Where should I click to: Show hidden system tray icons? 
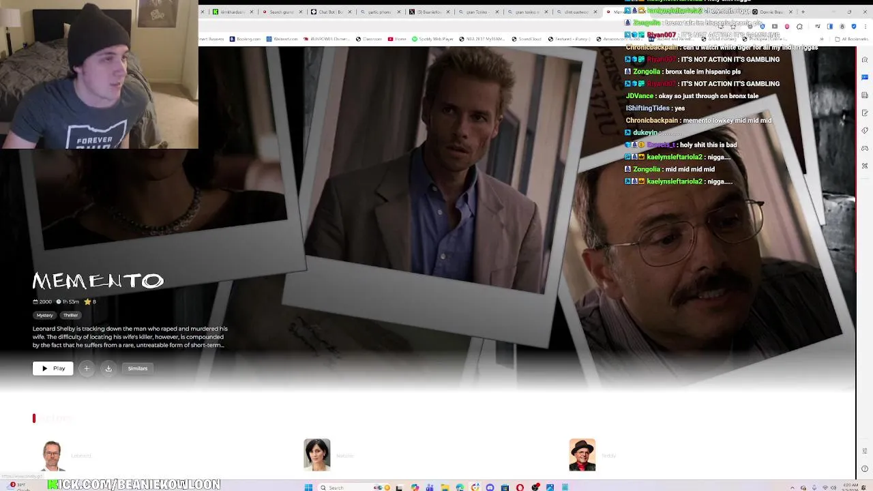coord(793,488)
